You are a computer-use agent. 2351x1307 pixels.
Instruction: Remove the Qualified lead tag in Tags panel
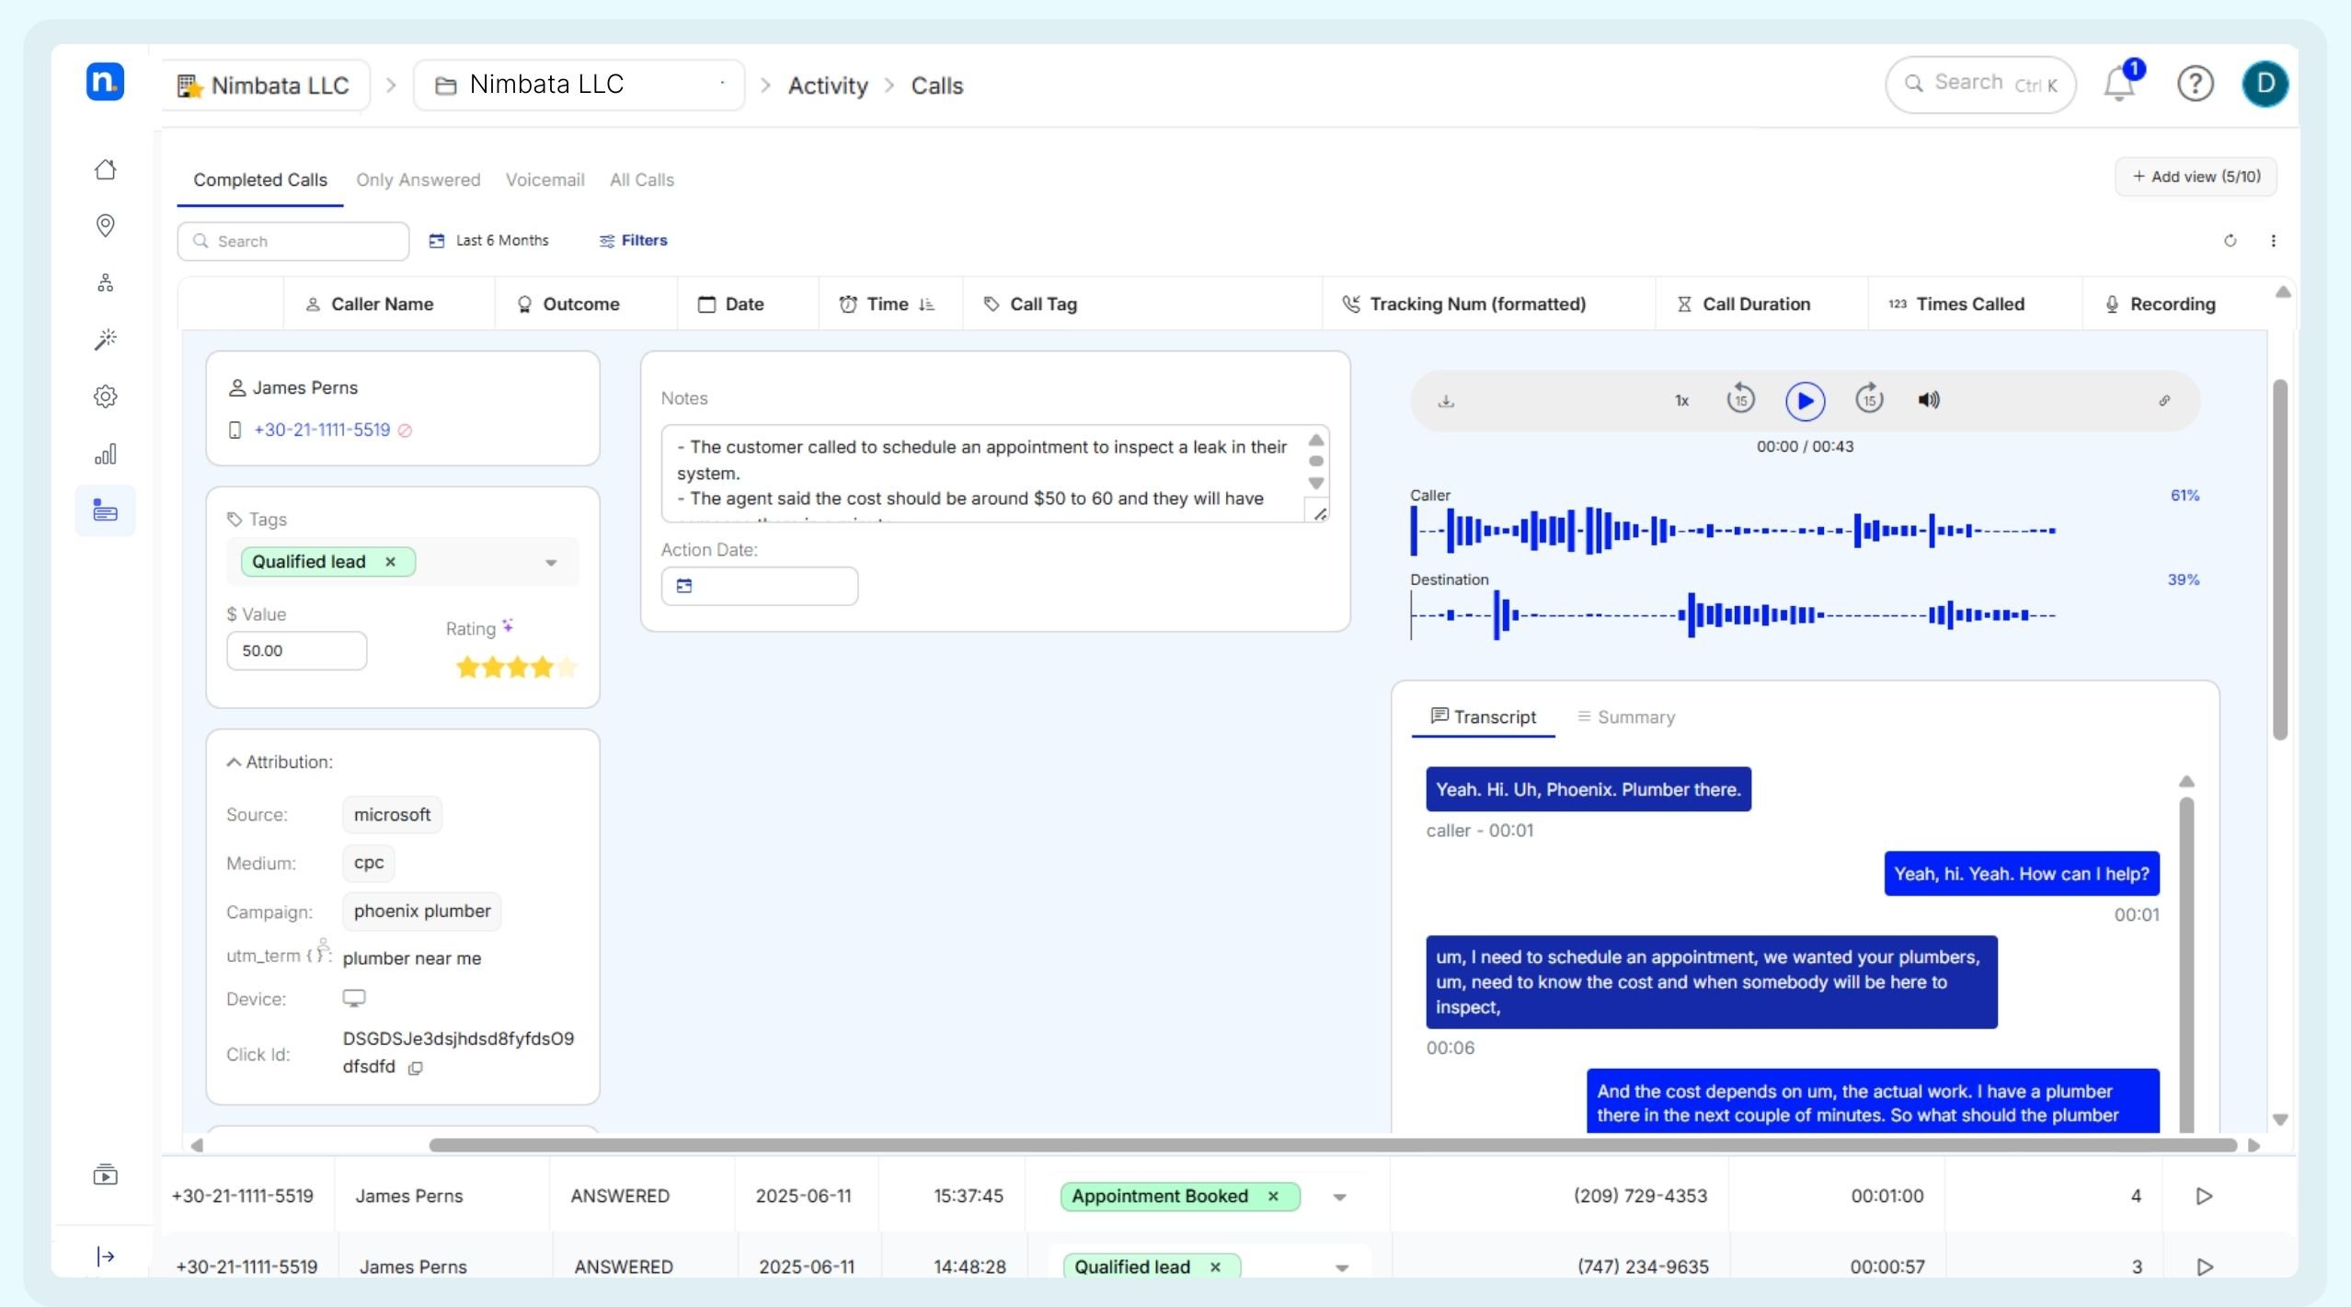tap(390, 562)
